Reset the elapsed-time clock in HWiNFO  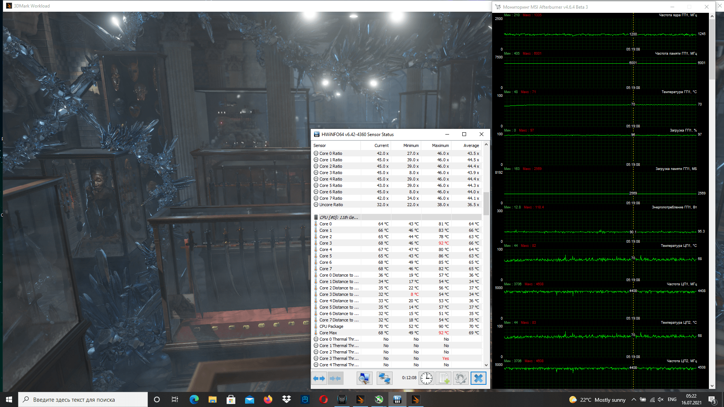tap(426, 378)
